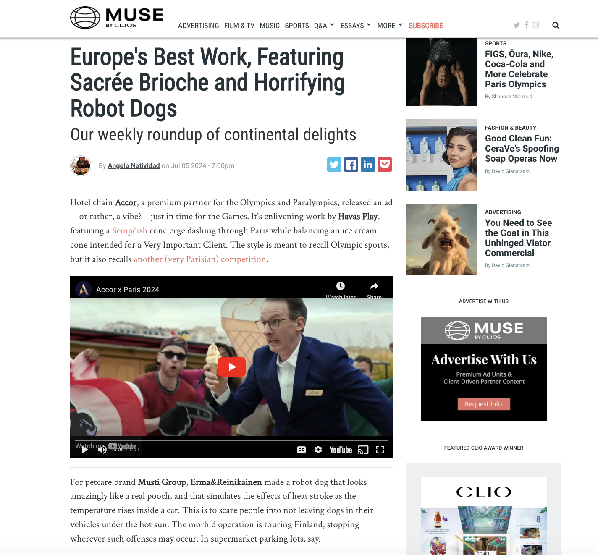Expand the Essays dropdown menu
This screenshot has height=555, width=598.
click(356, 26)
